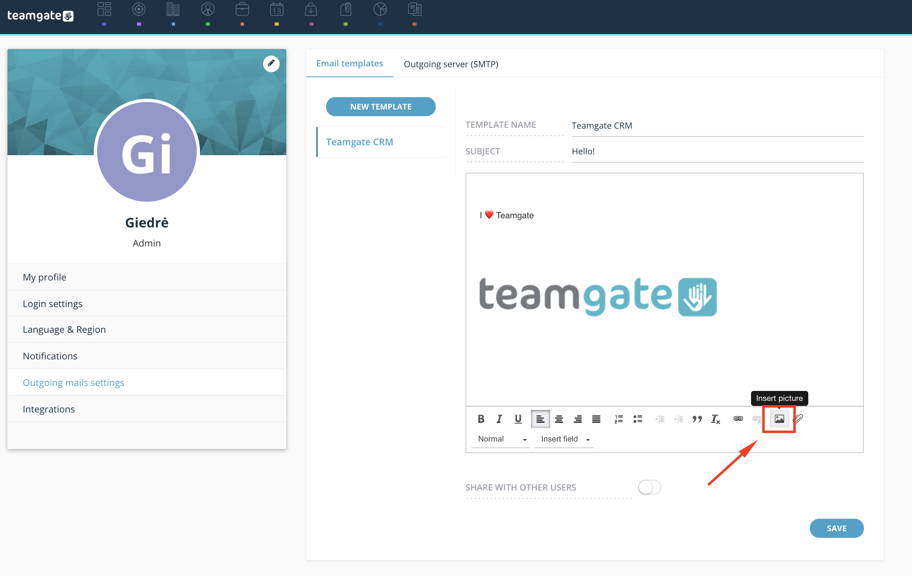Open the paperclip files icon in top navigation
The height and width of the screenshot is (576, 912).
[346, 9]
